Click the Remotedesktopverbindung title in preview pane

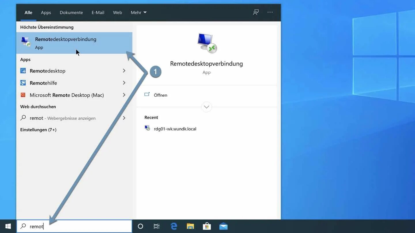point(206,64)
